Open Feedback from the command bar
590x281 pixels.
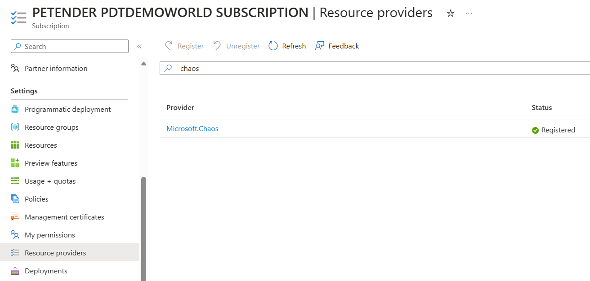(x=320, y=45)
